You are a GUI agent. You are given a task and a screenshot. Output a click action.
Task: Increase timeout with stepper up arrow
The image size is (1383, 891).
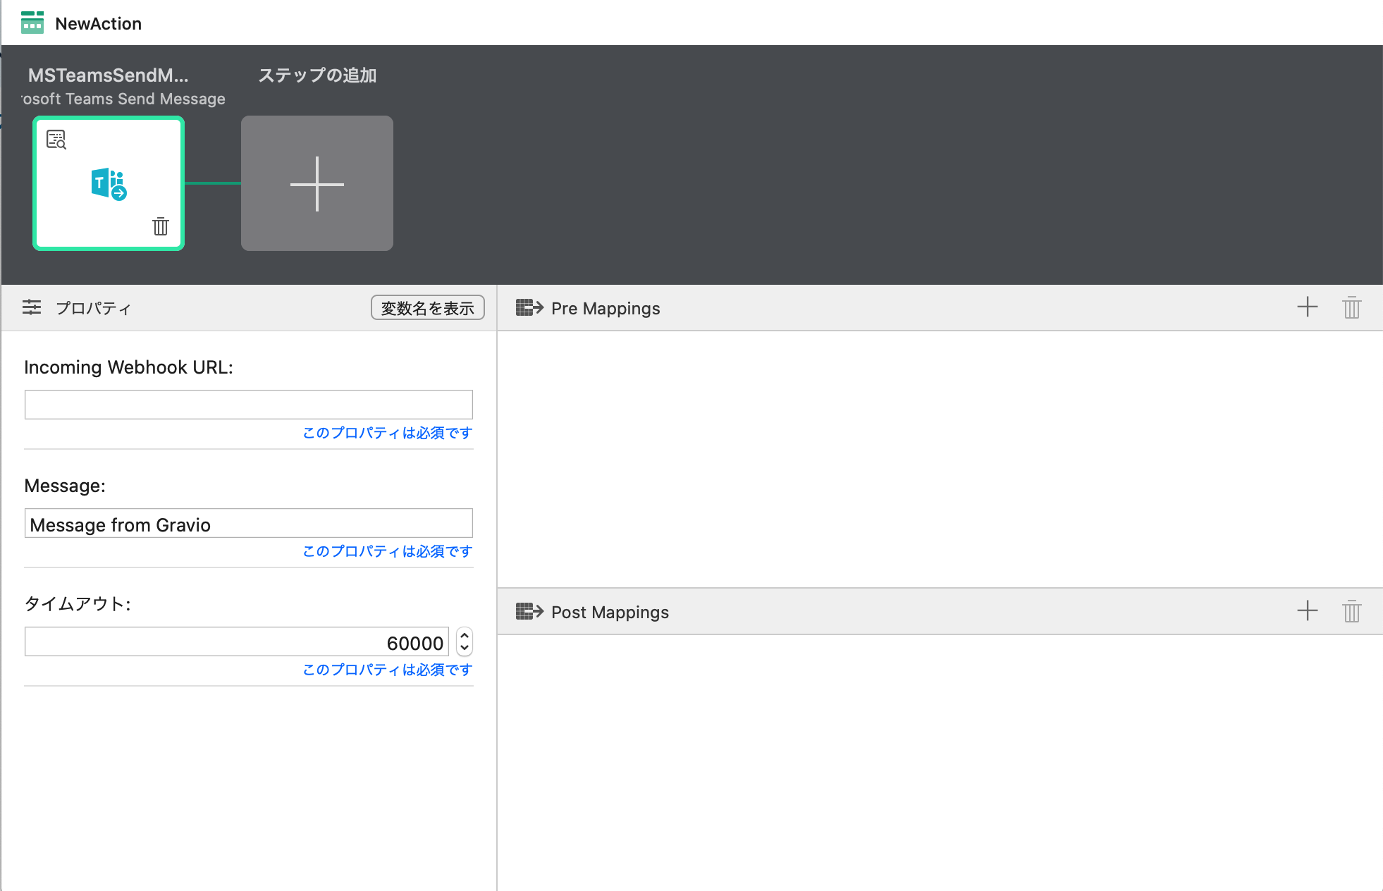[x=465, y=636]
